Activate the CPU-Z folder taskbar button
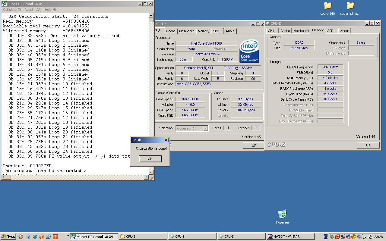This screenshot has height=241, width=386. click(143, 237)
